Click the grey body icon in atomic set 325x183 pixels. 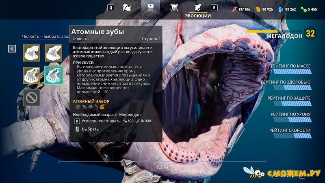[84, 107]
